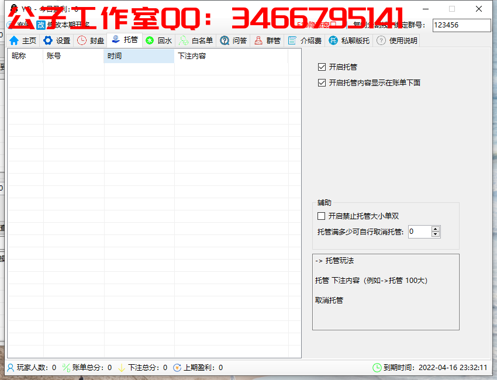Screen dimensions: 497x380
Task: Click the 使用说明 help icon
Action: tap(381, 40)
